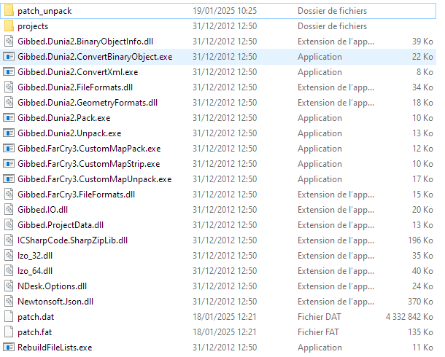
Task: Select the projects folder name
Action: [x=33, y=27]
